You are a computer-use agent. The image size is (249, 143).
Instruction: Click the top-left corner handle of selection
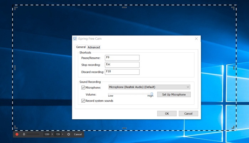click(16, 8)
